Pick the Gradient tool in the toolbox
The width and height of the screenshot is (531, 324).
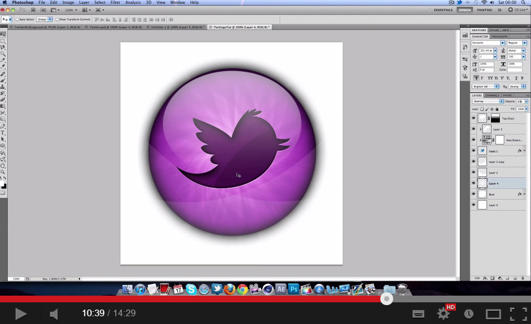(3, 106)
